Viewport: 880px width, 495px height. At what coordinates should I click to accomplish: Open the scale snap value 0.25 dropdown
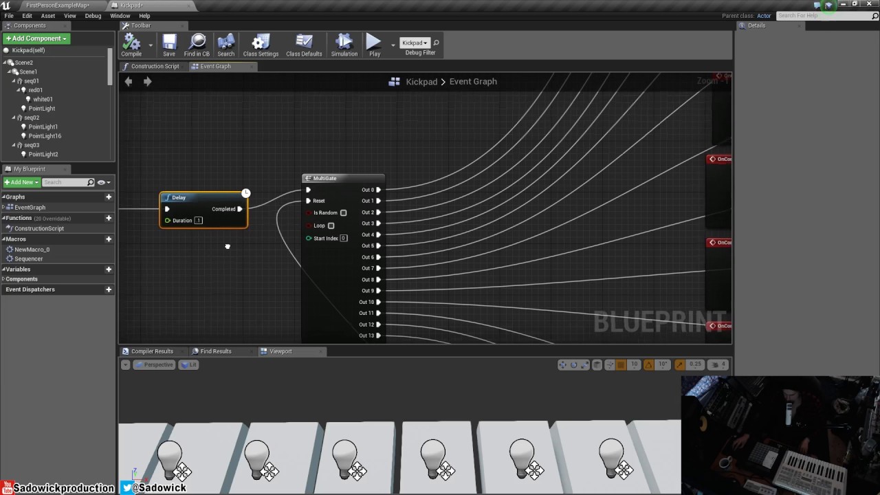click(x=696, y=364)
